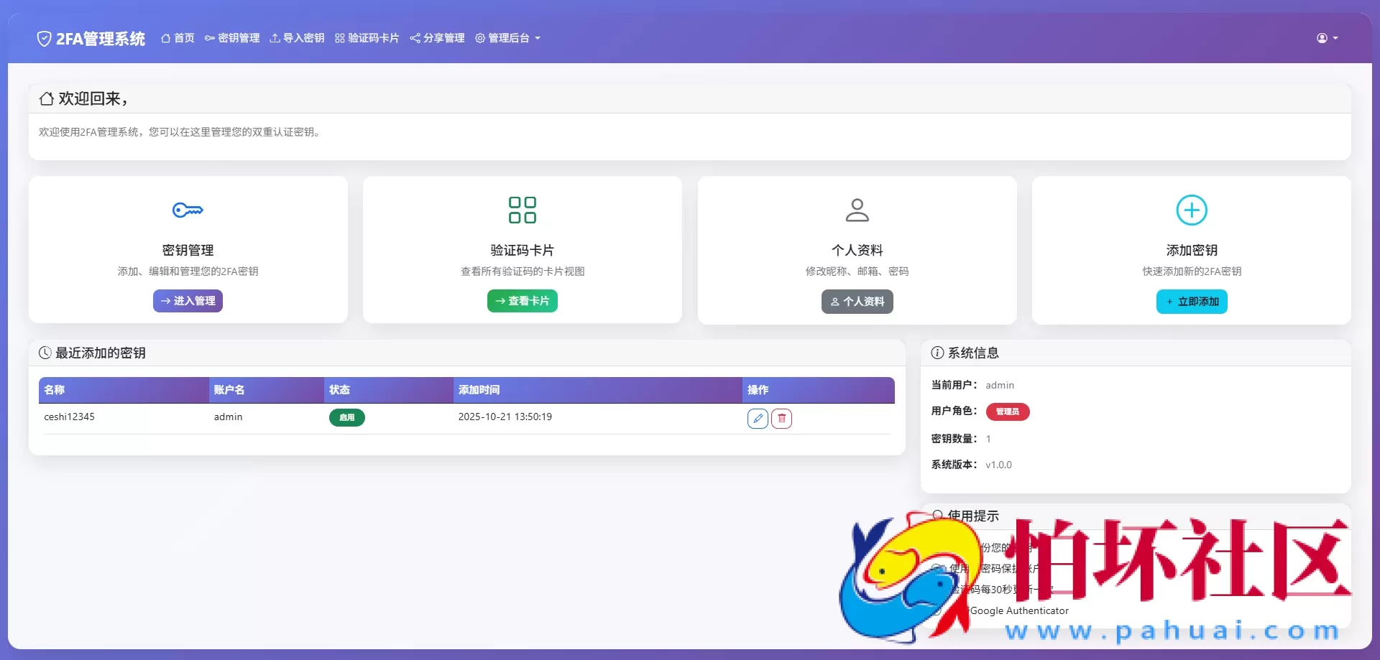Click the clock icon beside 最近添加的密钥
The height and width of the screenshot is (660, 1380).
(45, 353)
